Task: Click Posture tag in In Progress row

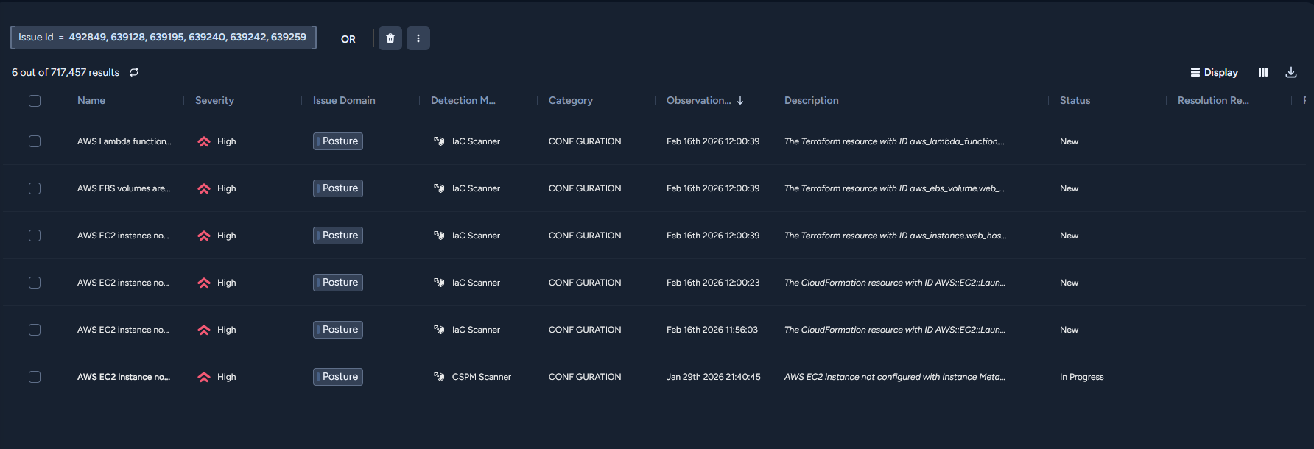Action: pyautogui.click(x=338, y=377)
